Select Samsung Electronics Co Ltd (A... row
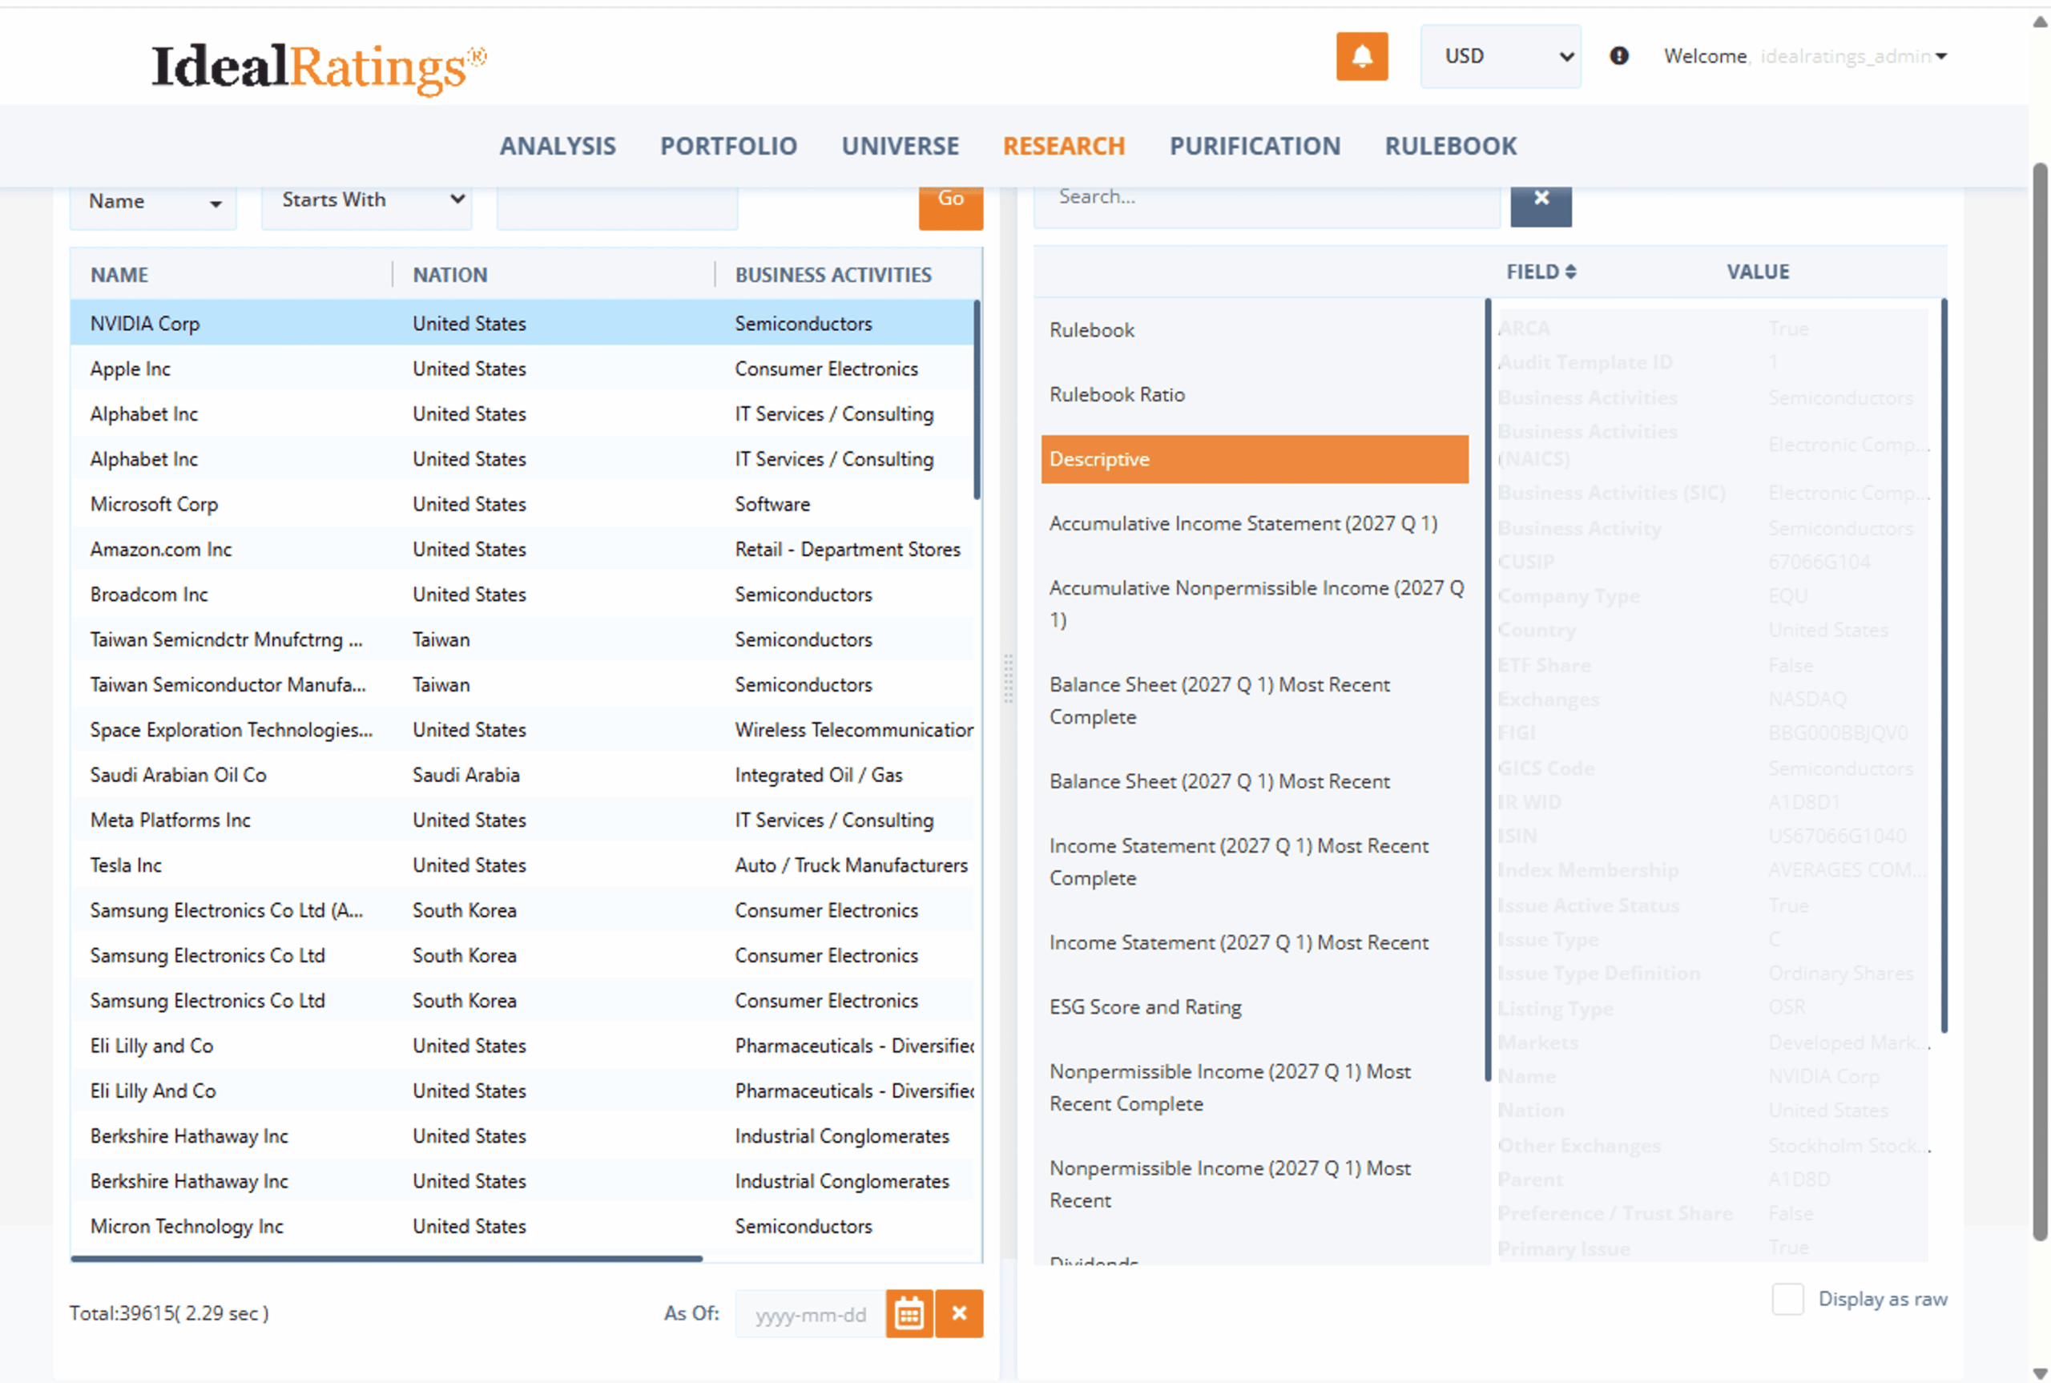 (522, 909)
